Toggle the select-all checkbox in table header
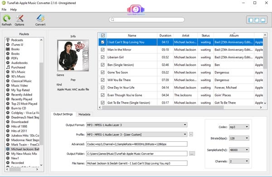 click(x=103, y=35)
